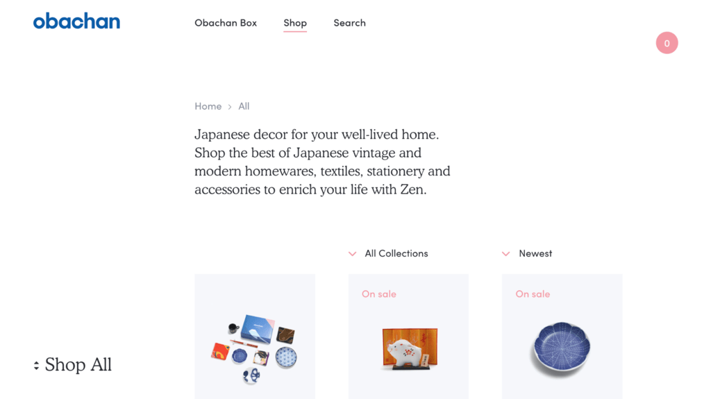Click the breadcrumb arrow after Home

click(x=230, y=107)
